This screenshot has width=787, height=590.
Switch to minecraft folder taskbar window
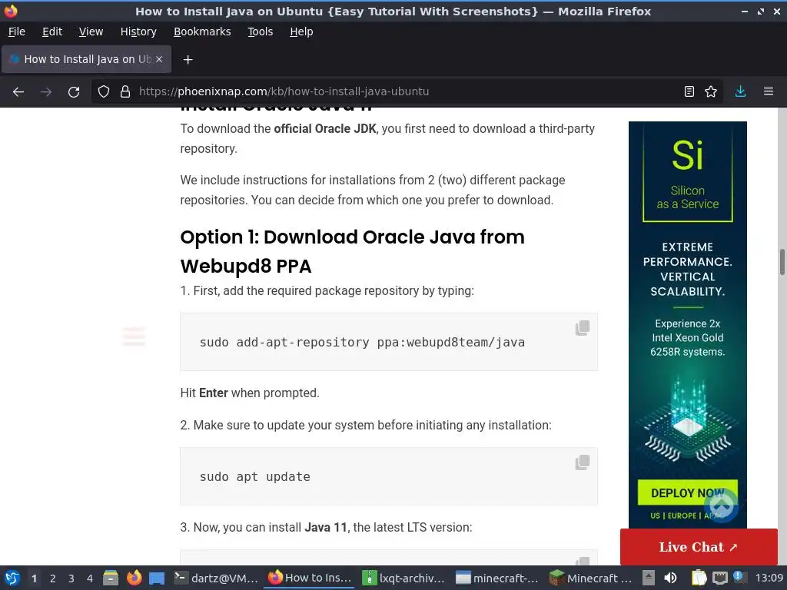(x=497, y=578)
